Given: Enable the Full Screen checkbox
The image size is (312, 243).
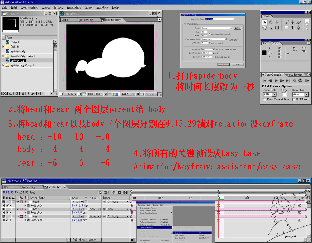Looking at the screenshot, I should [294, 99].
